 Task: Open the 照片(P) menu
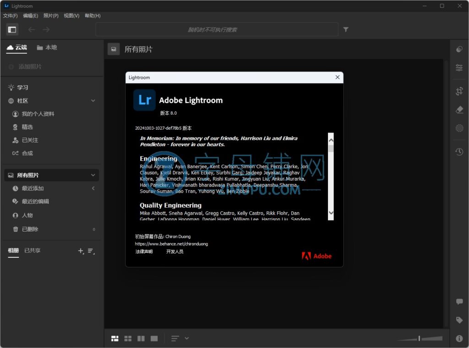[x=51, y=16]
